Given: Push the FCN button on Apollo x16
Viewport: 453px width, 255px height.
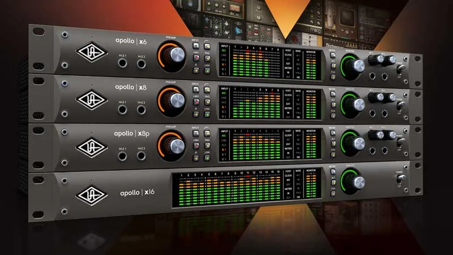Looking at the screenshot, I should click(333, 194).
